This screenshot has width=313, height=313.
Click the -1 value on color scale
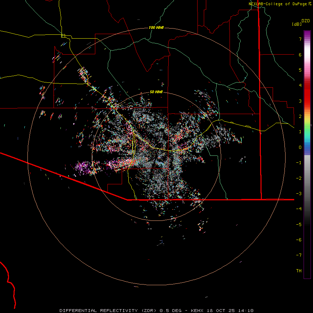tap(299, 163)
